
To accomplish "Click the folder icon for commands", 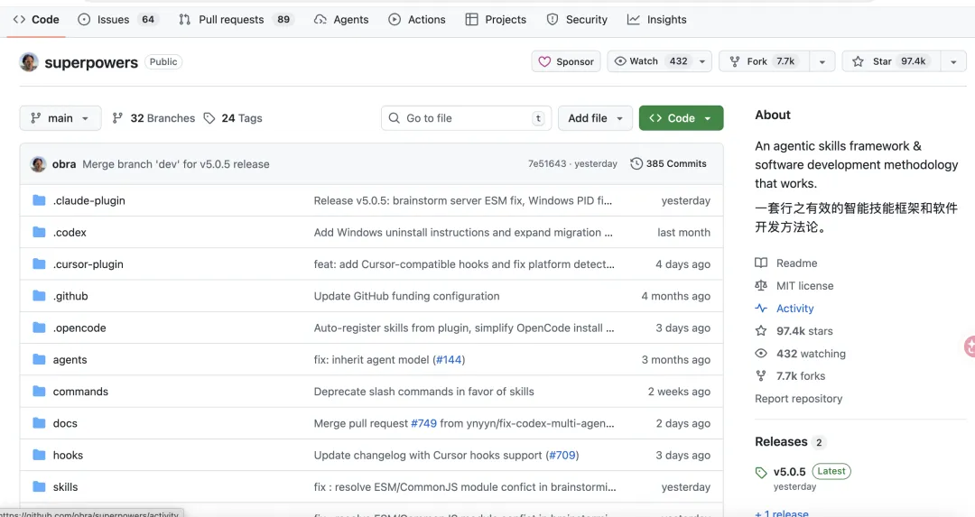I will click(39, 391).
